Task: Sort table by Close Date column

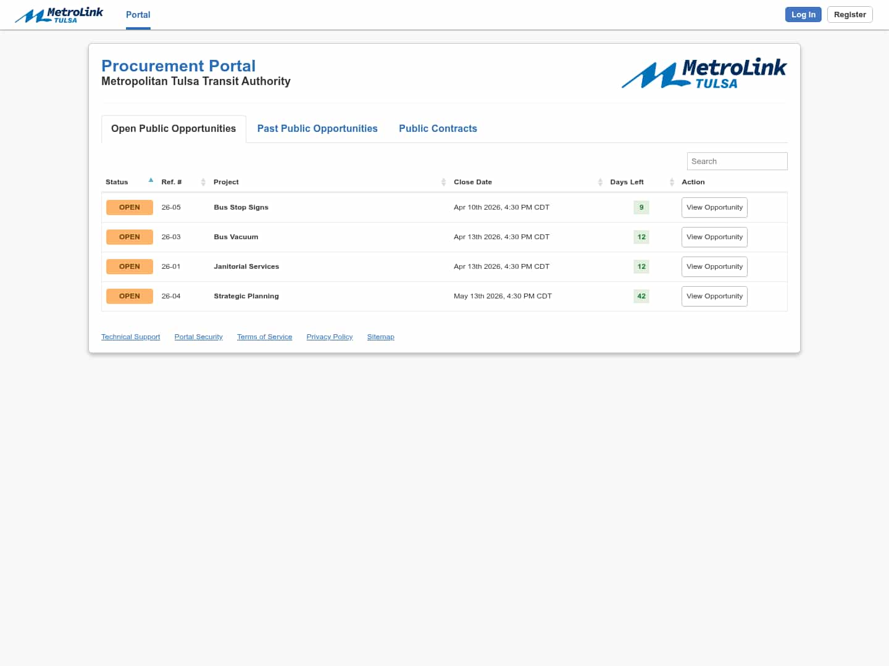Action: coord(473,182)
